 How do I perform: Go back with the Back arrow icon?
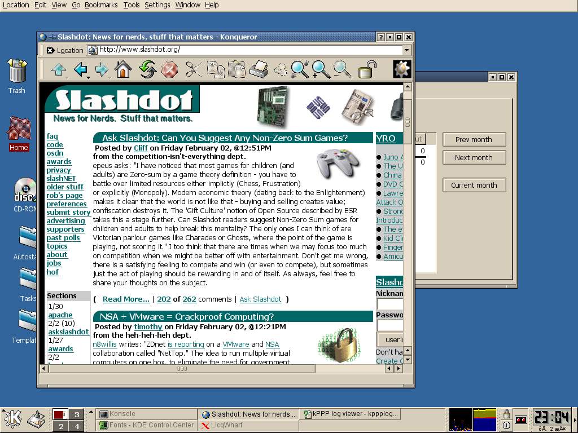pos(80,69)
